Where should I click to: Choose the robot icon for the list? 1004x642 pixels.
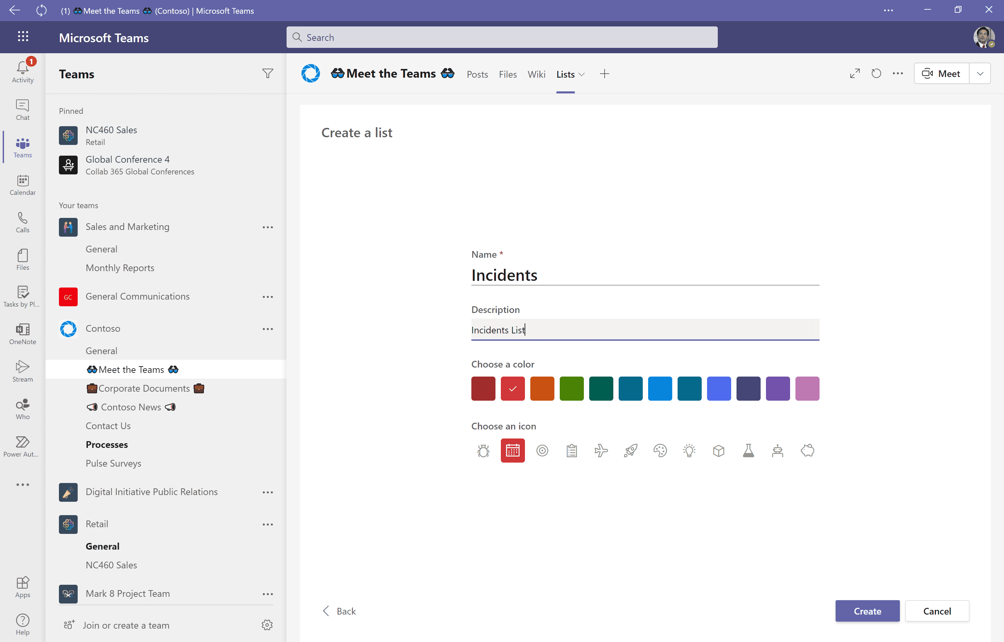click(778, 451)
